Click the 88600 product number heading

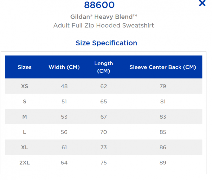99,5
